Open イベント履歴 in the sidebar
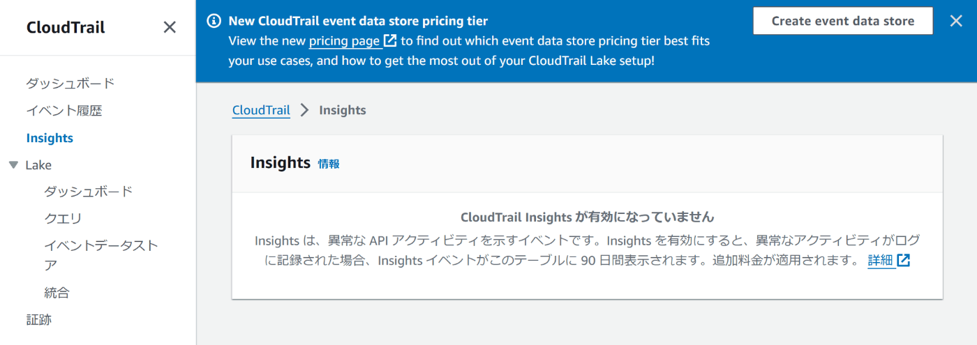Image resolution: width=977 pixels, height=345 pixels. click(x=64, y=110)
